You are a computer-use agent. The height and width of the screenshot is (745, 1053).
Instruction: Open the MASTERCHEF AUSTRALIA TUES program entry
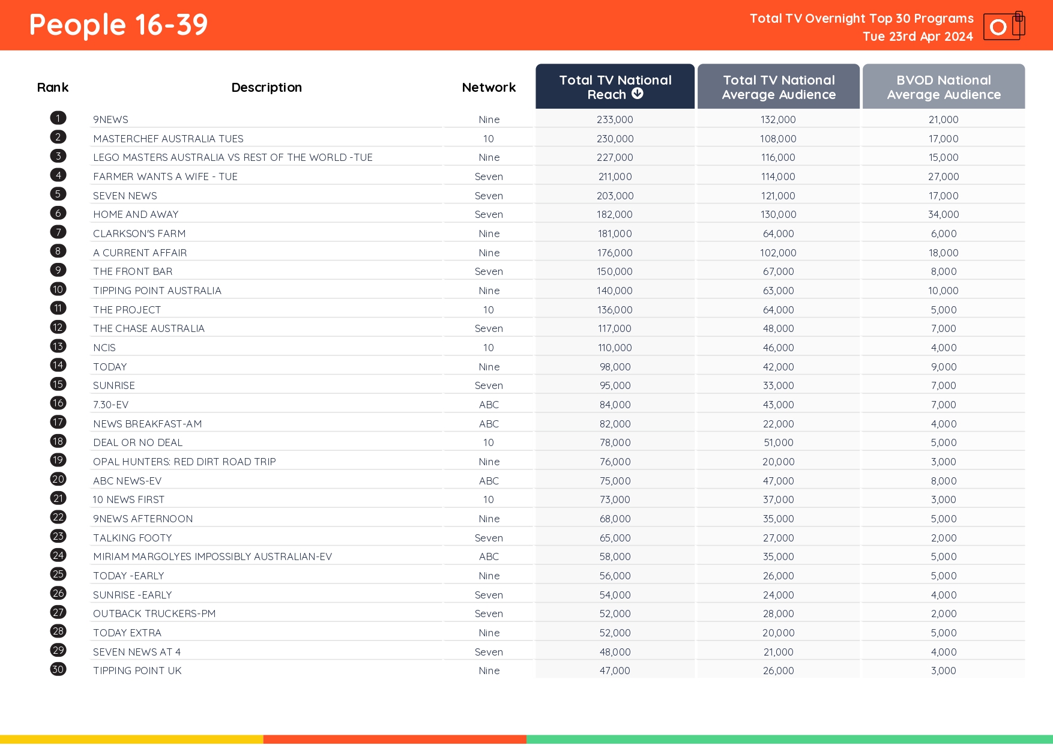point(168,138)
